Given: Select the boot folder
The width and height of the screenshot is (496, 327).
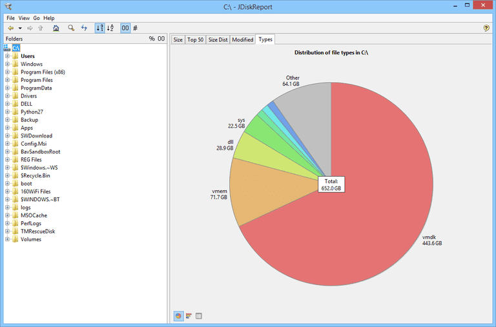Looking at the screenshot, I should [26, 184].
